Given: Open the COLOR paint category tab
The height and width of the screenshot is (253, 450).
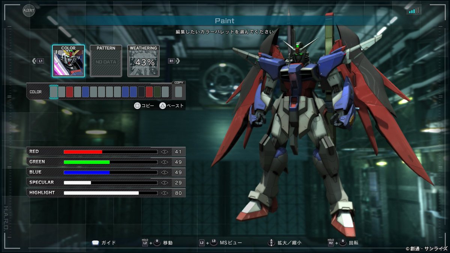Looking at the screenshot, I should (x=68, y=61).
